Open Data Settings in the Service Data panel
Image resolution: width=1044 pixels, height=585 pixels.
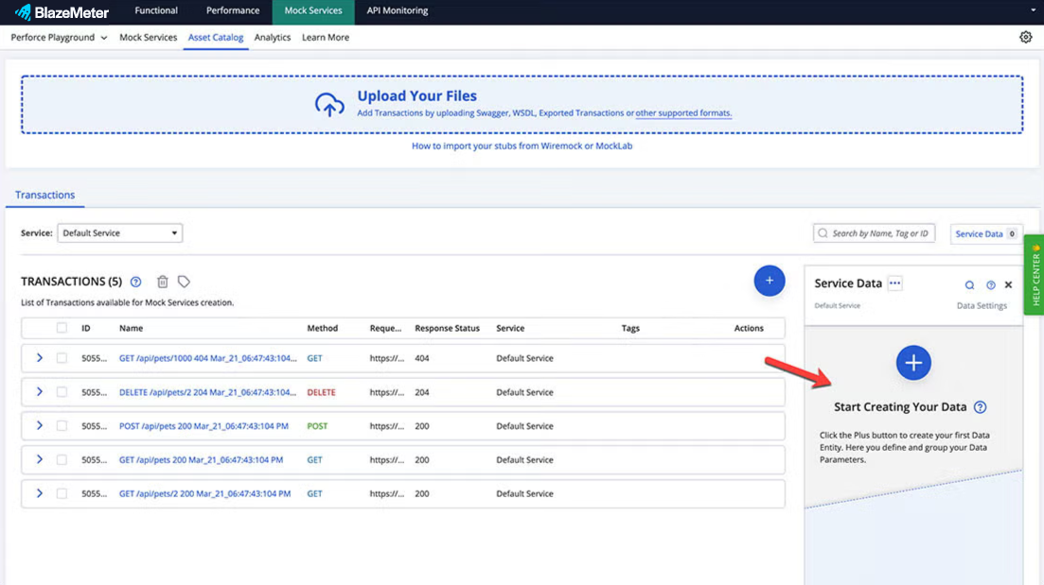click(x=980, y=305)
